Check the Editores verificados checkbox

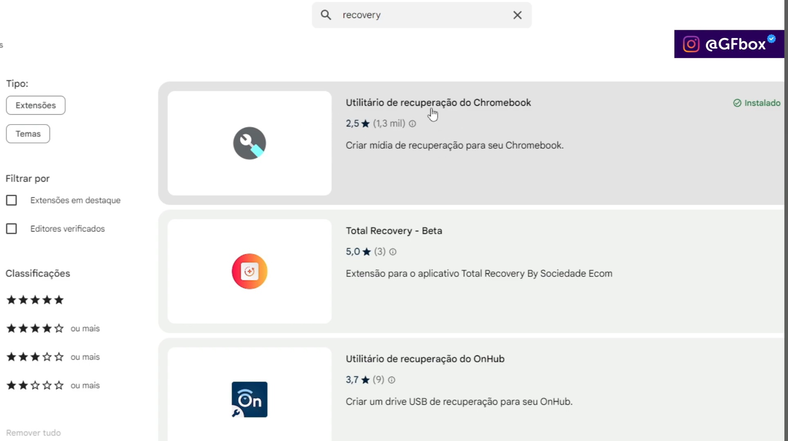click(x=11, y=229)
